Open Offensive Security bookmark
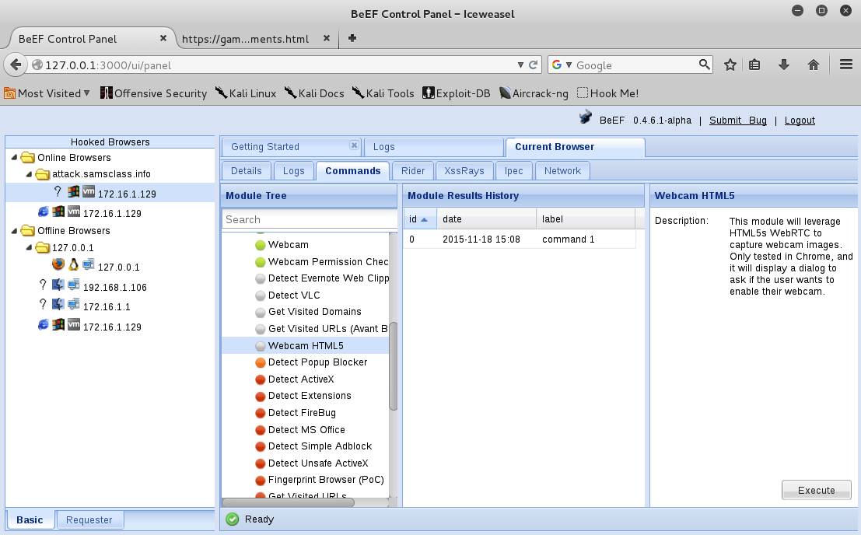 [x=154, y=93]
